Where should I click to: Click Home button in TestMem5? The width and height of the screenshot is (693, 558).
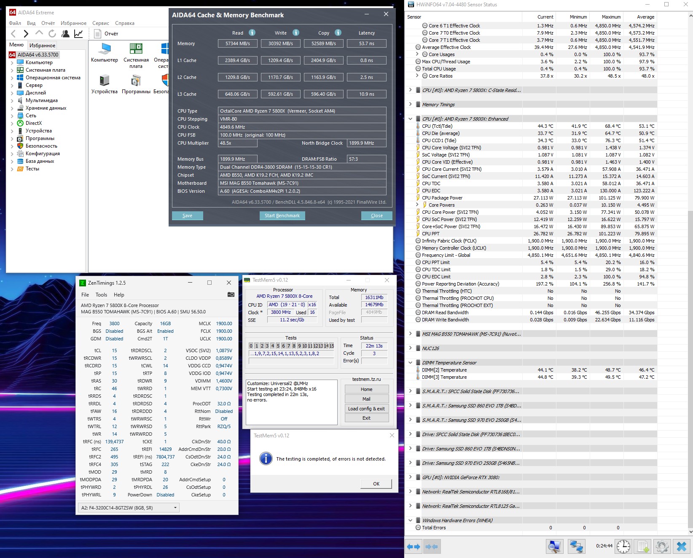(367, 389)
